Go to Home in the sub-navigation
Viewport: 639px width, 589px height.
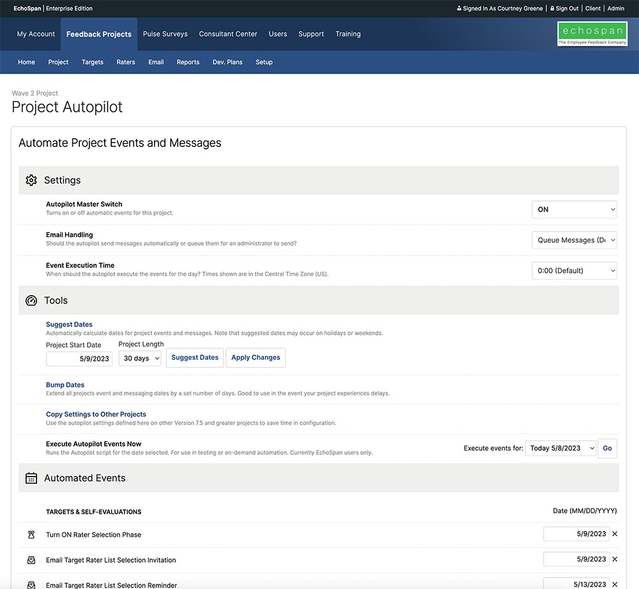[26, 63]
